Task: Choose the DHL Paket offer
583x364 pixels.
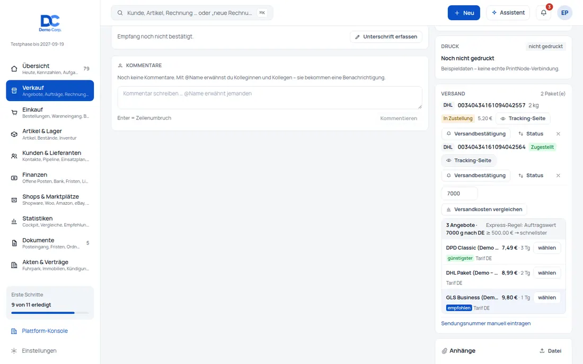Action: coord(547,272)
